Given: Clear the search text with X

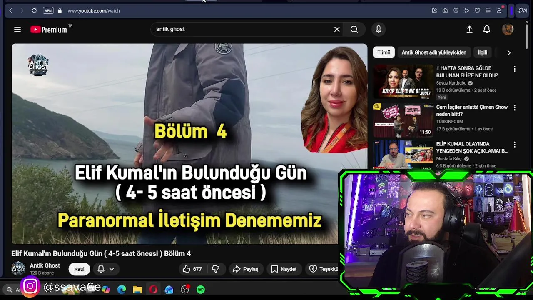Looking at the screenshot, I should click(337, 29).
